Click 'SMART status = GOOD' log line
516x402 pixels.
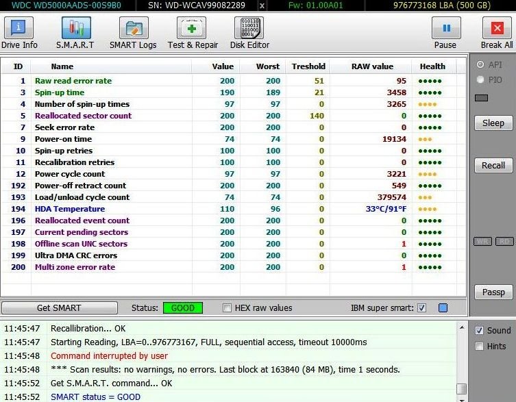tap(95, 397)
